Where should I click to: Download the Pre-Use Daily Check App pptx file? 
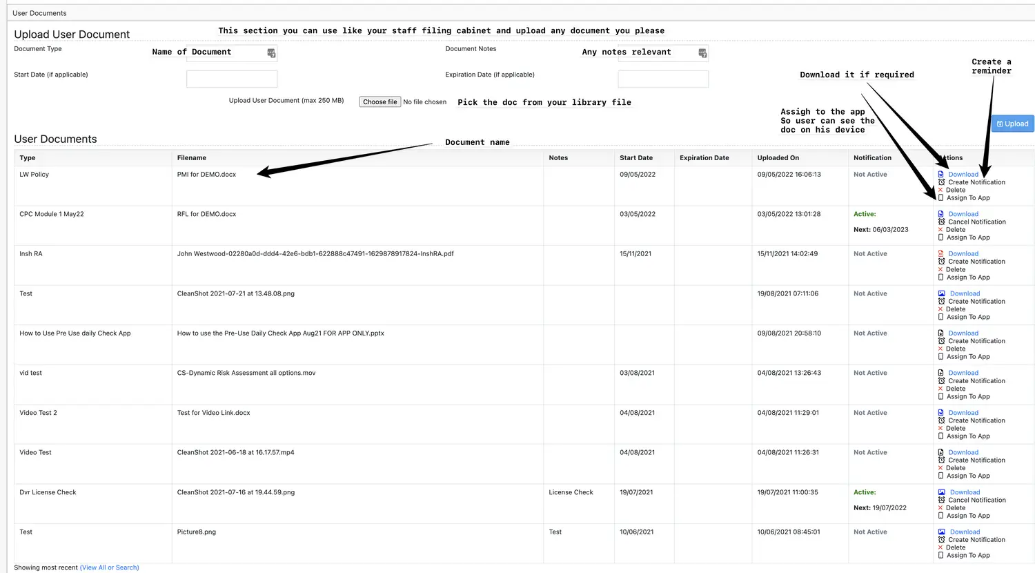963,333
